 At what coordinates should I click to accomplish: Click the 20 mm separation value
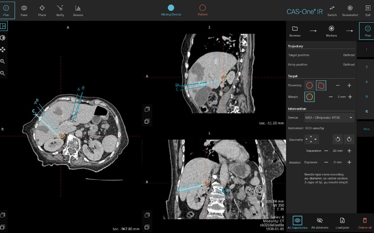click(338, 151)
